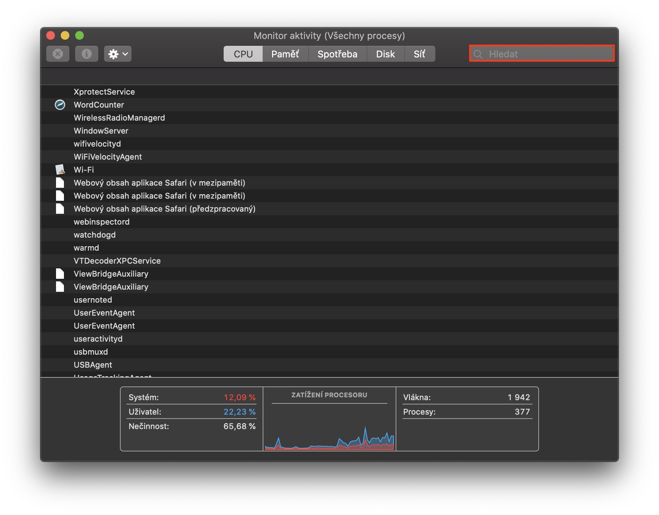659x515 pixels.
Task: Click the ZATÍŽENÍ PROCESORU heading
Action: click(329, 395)
